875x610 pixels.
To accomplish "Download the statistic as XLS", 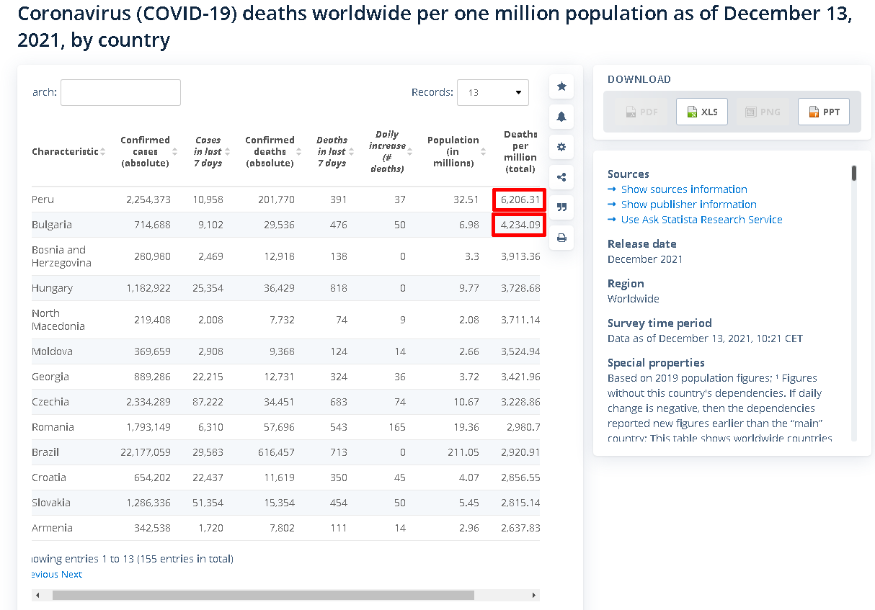I will 702,112.
